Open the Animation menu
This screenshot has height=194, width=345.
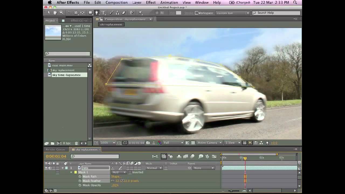pos(169,2)
